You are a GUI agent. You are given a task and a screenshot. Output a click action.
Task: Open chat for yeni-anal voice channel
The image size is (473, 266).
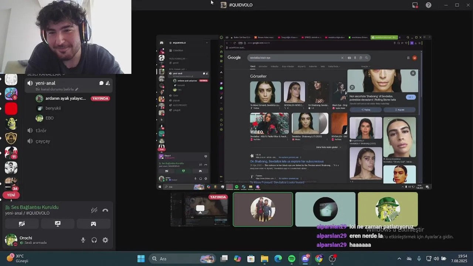click(101, 83)
